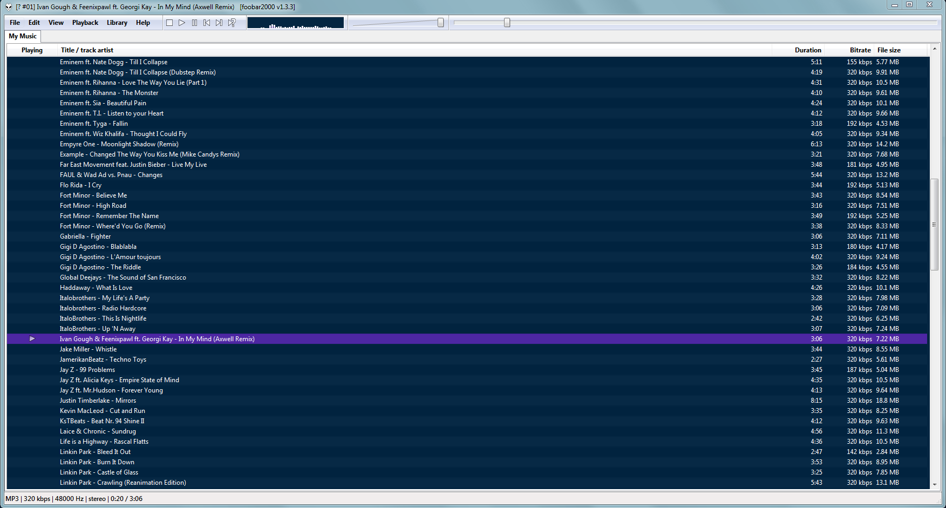The height and width of the screenshot is (508, 946).
Task: Select Jake Miller - Whistle
Action: click(x=467, y=349)
